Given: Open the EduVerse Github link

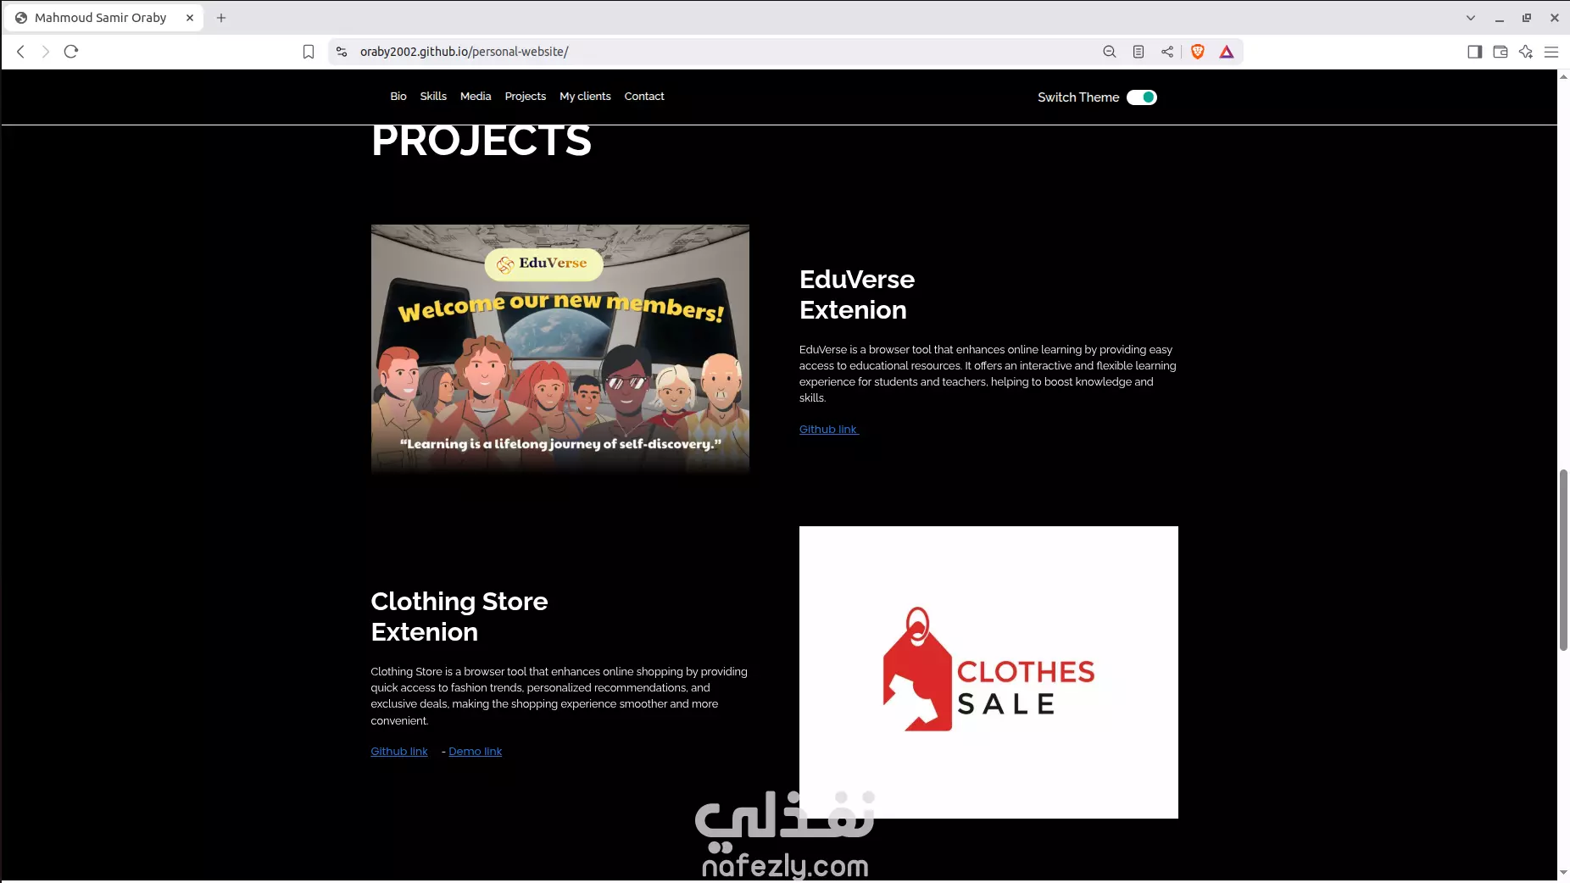Looking at the screenshot, I should [828, 430].
